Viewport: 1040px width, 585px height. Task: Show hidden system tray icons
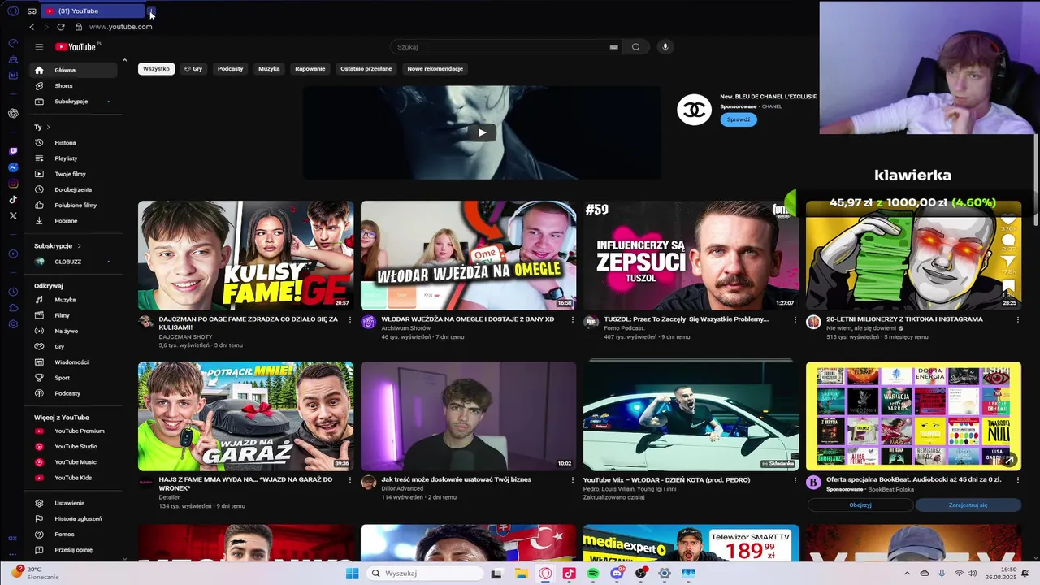click(x=907, y=574)
